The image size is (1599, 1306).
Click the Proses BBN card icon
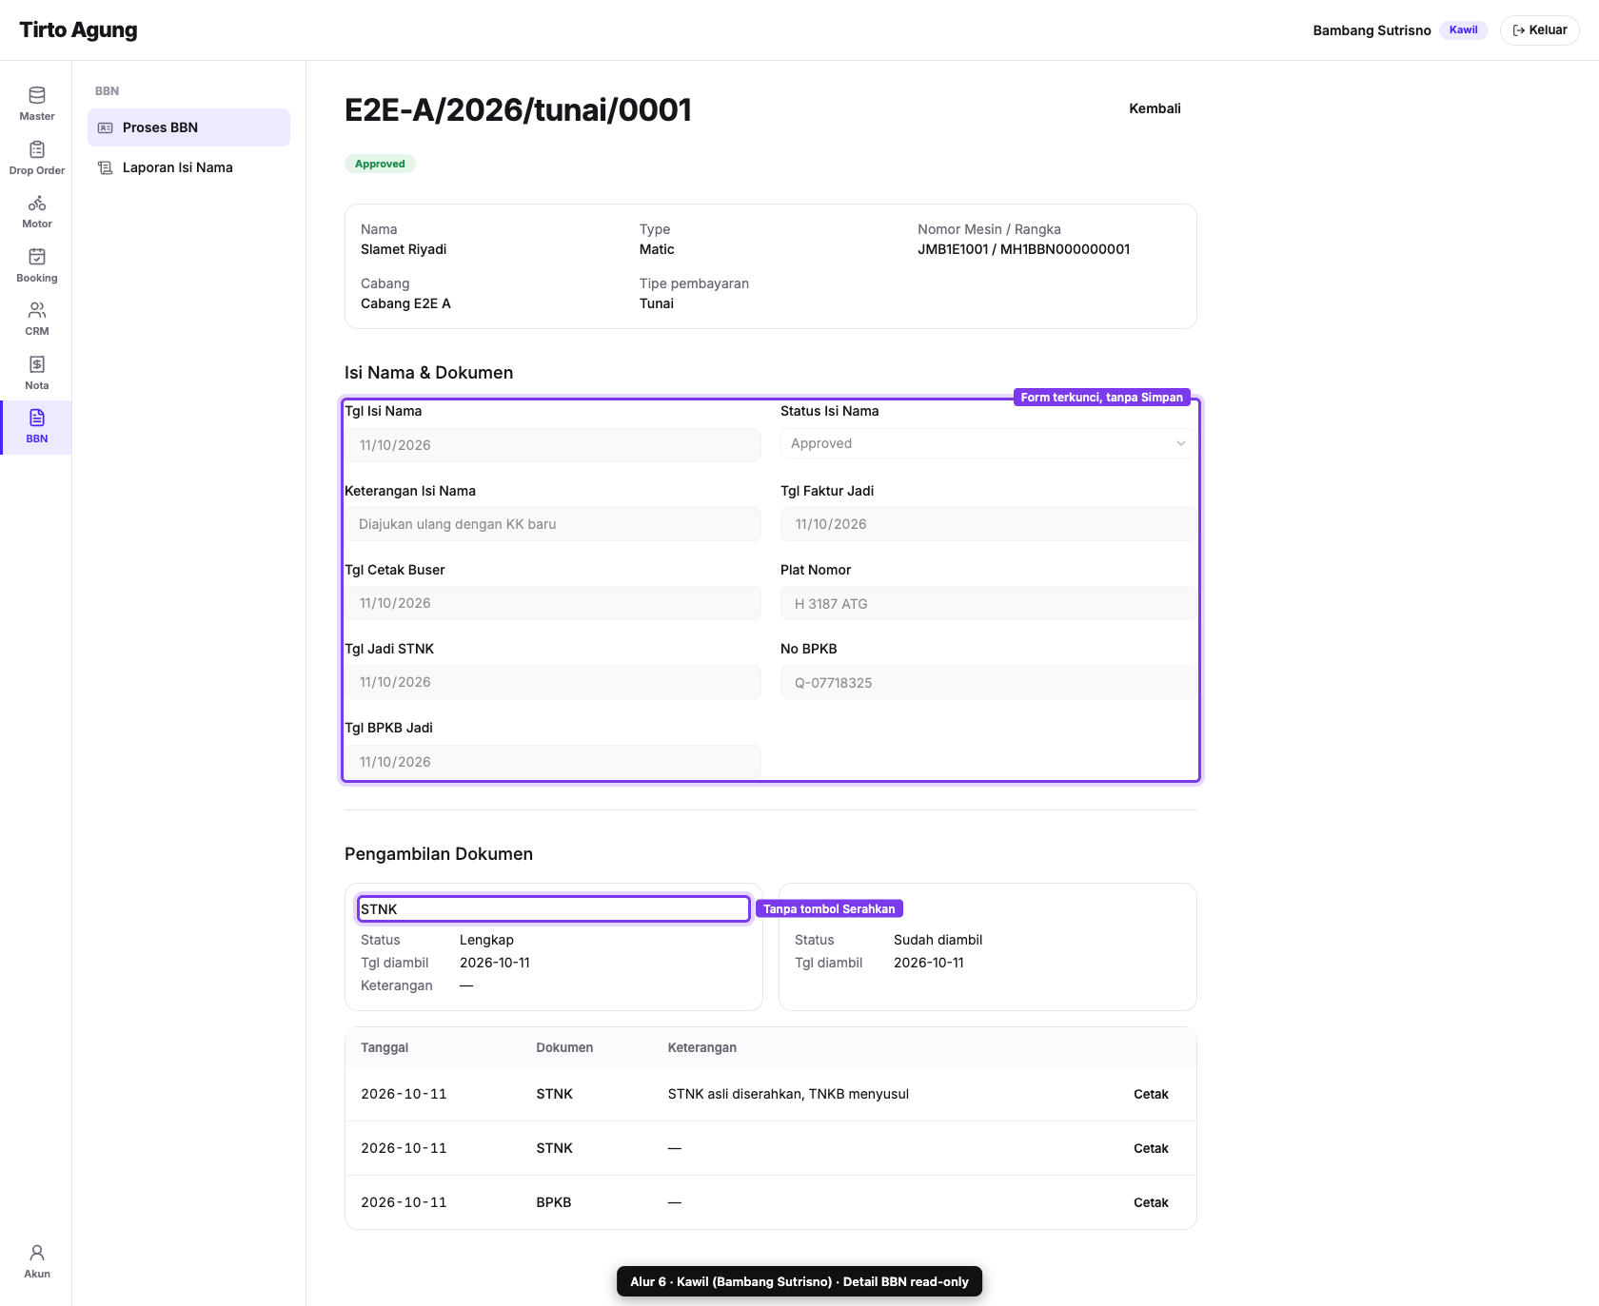point(106,127)
